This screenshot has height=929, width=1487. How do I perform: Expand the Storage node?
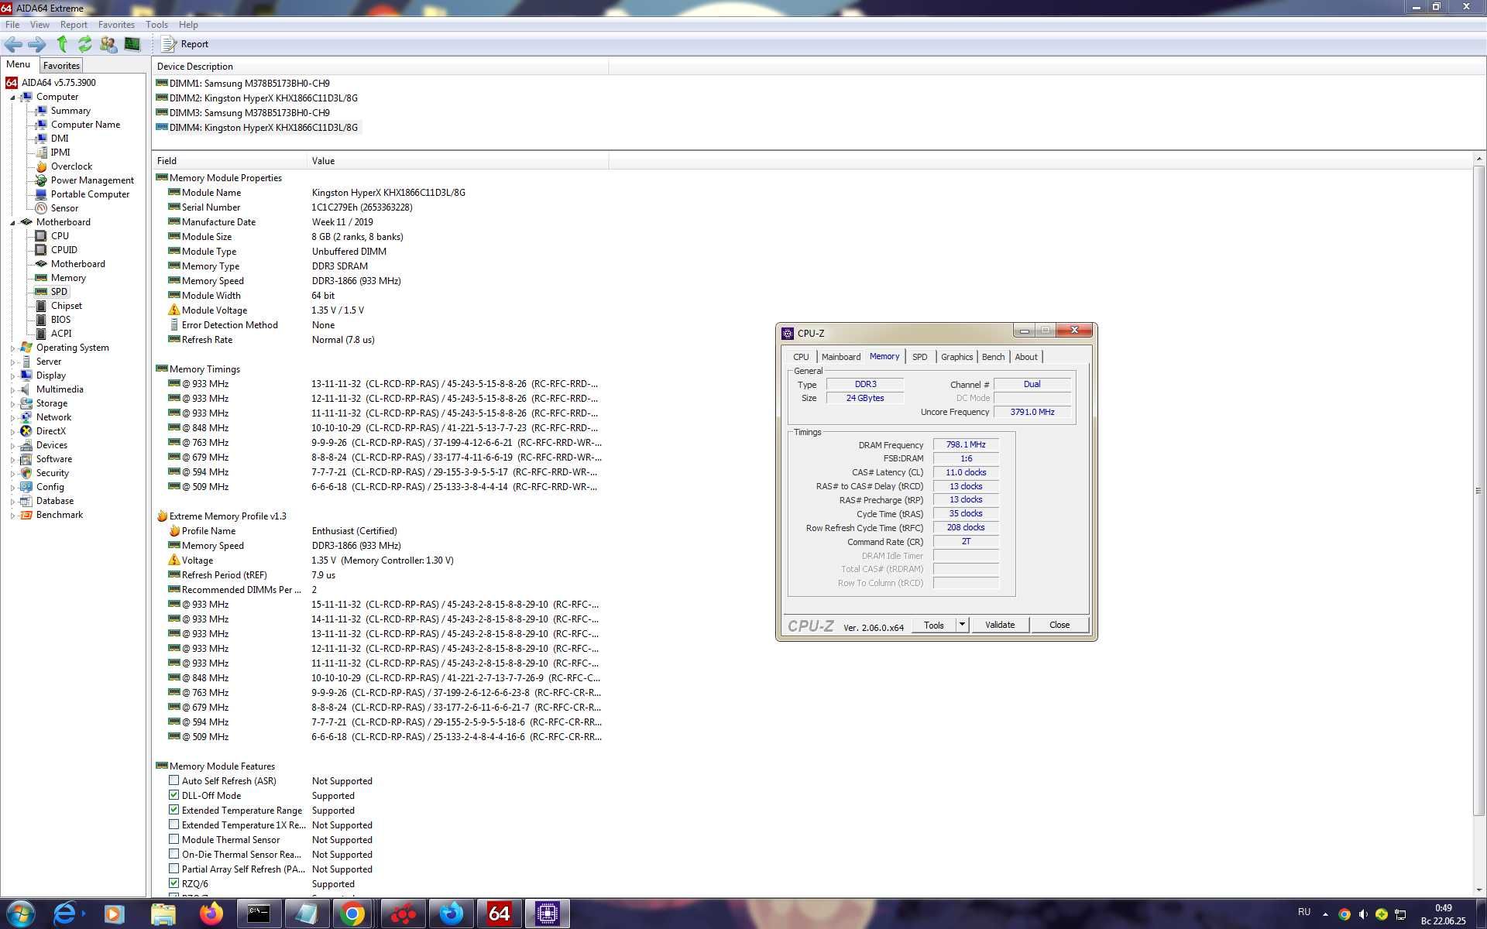[x=12, y=404]
